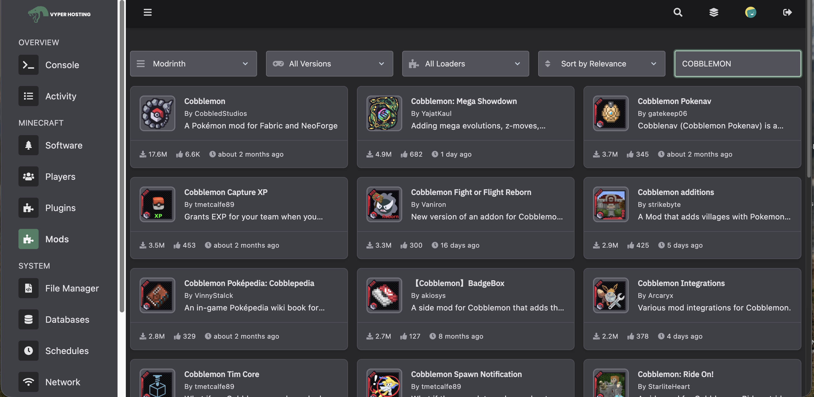The height and width of the screenshot is (397, 814).
Task: Click the Network wifi icon
Action: [x=28, y=382]
